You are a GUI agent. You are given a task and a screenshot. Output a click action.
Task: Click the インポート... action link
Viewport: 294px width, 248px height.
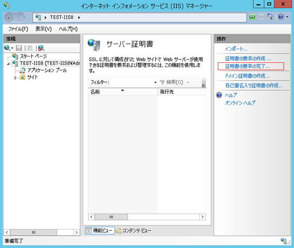[x=236, y=49]
